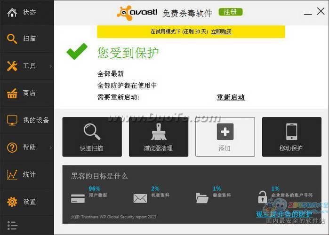
Task: Click the envelope icon for 2% statistic
Action: 140,198
